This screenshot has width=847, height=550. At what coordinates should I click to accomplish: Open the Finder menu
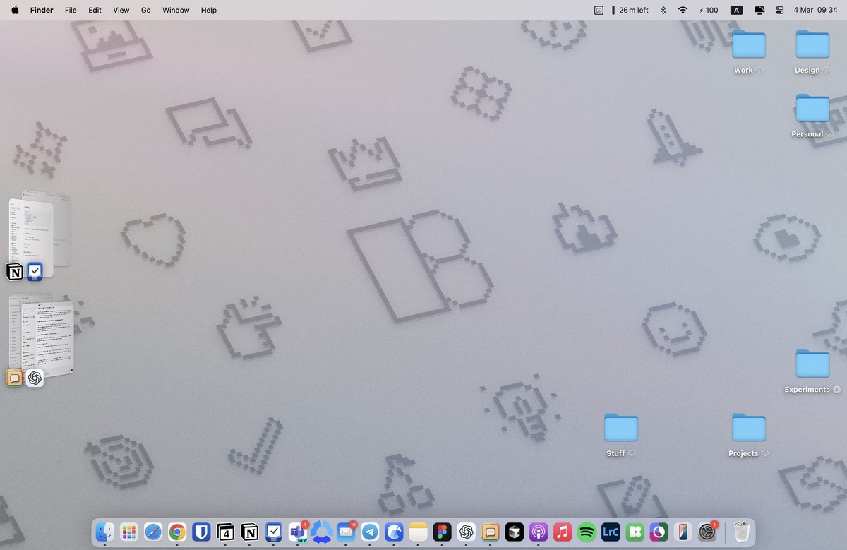point(42,10)
